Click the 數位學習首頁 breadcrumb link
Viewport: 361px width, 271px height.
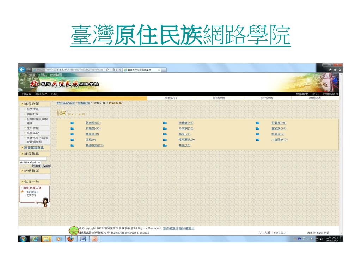point(66,103)
